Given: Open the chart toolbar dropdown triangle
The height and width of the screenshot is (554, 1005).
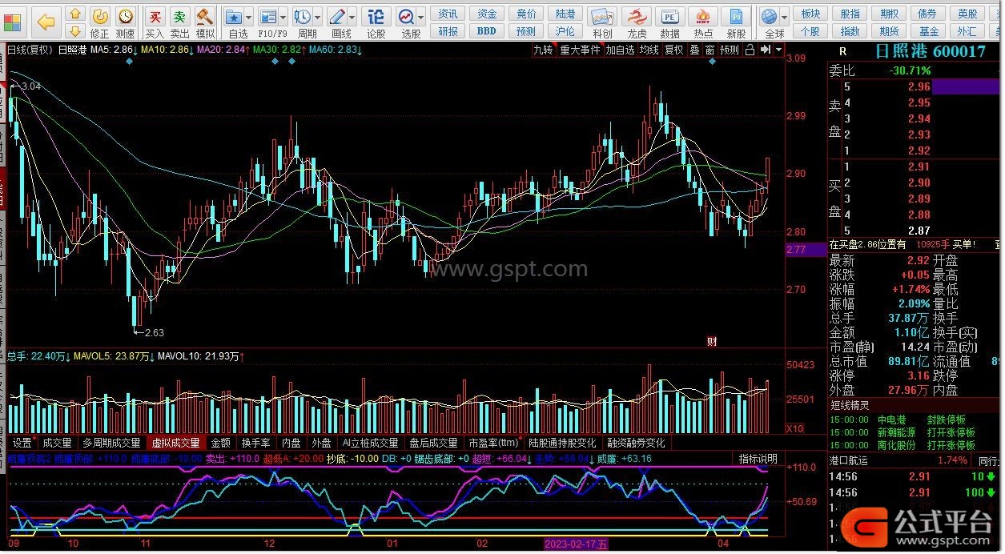Looking at the screenshot, I should (778, 50).
